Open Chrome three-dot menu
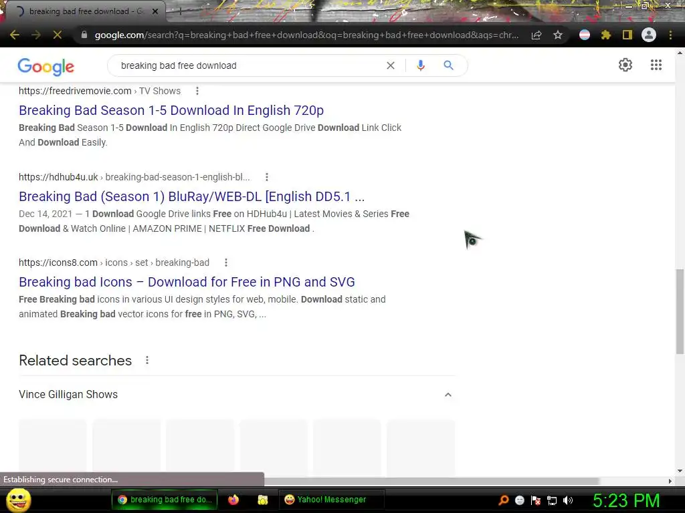 (670, 35)
